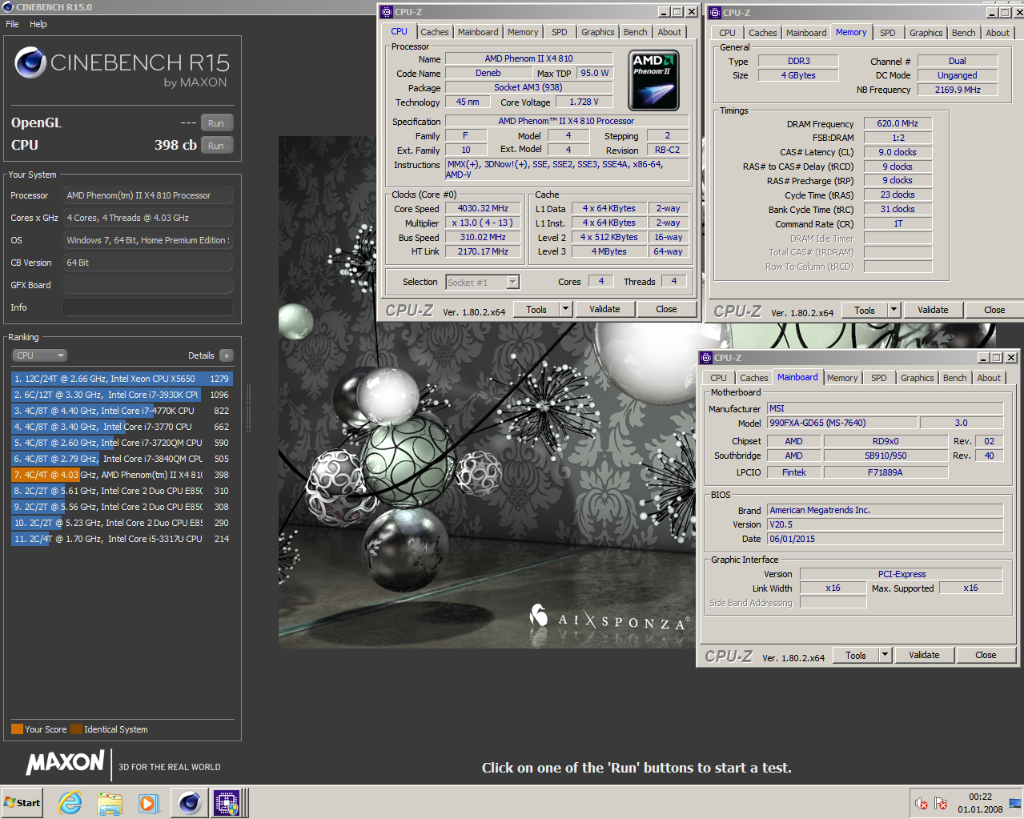Image resolution: width=1024 pixels, height=819 pixels.
Task: Open Socket #1 selection dropdown
Action: tap(483, 282)
